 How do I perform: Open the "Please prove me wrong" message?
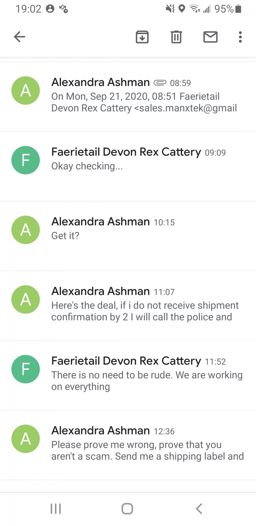[147, 450]
